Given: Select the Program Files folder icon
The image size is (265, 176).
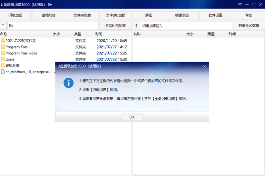Looking at the screenshot, I should point(3,47).
